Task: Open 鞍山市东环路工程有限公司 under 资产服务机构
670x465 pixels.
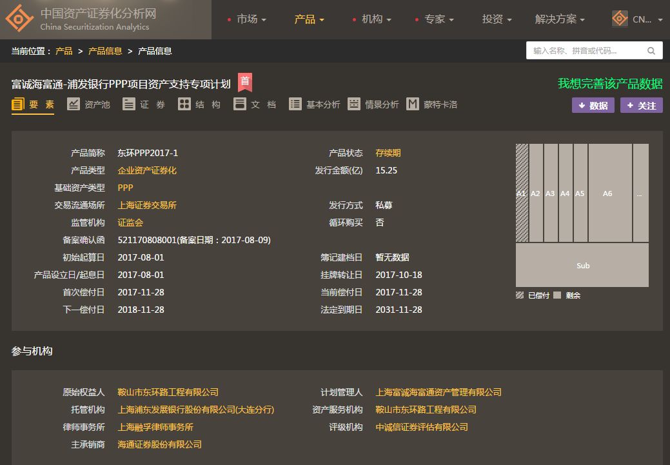Action: tap(426, 410)
